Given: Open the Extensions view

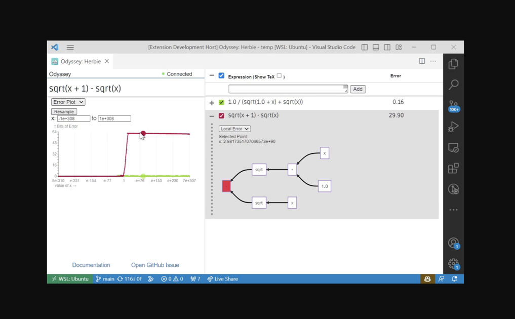Looking at the screenshot, I should coord(453,168).
